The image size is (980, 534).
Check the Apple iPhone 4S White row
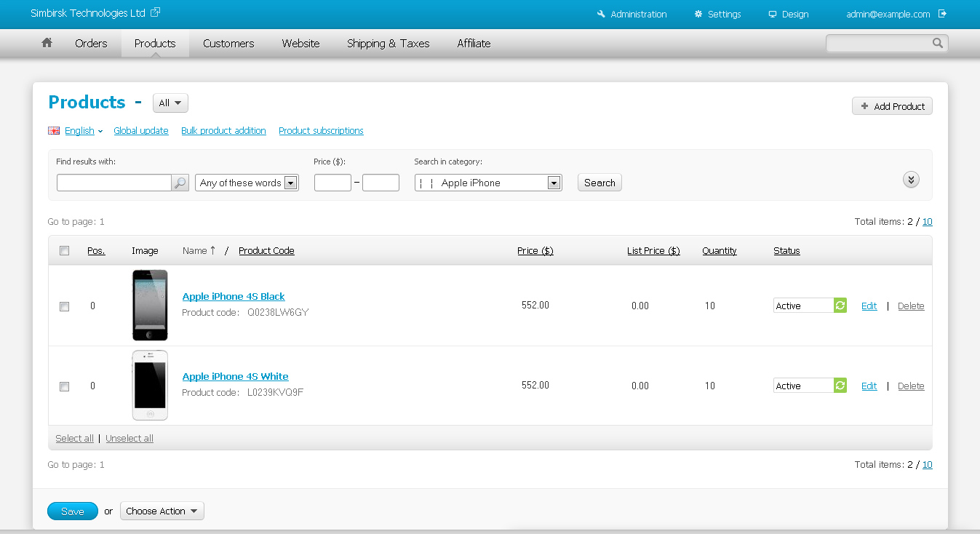coord(64,387)
